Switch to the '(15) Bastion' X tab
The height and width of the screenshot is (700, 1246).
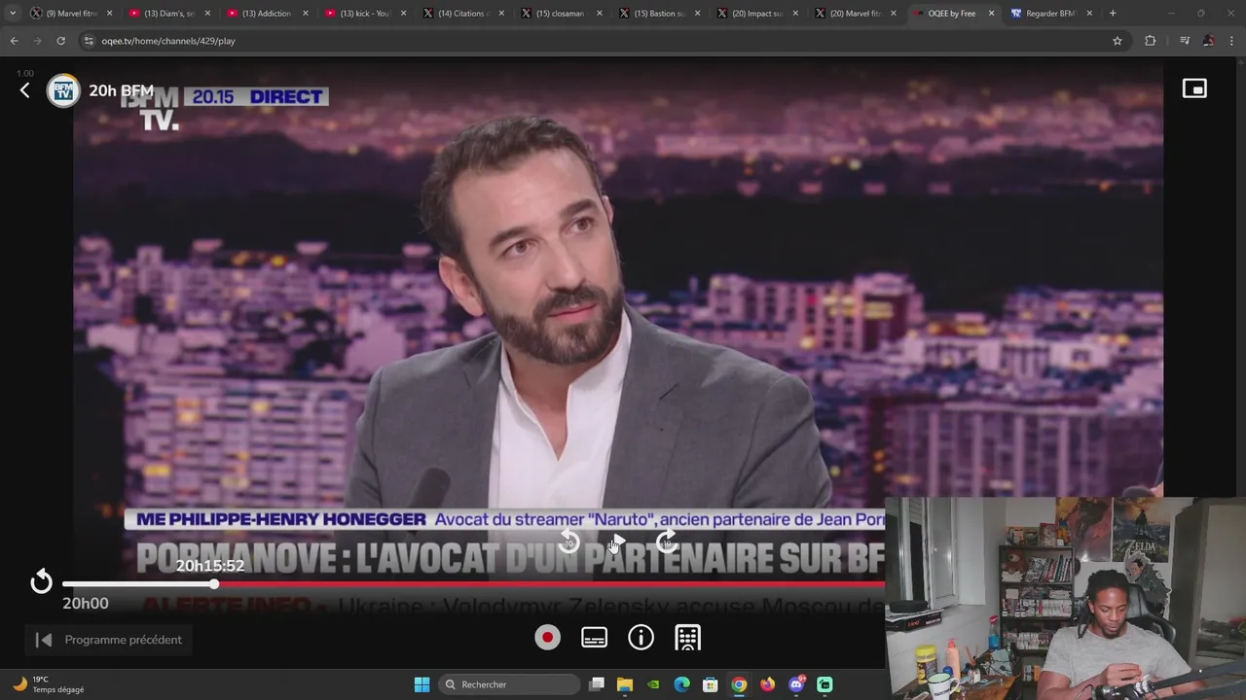[659, 14]
